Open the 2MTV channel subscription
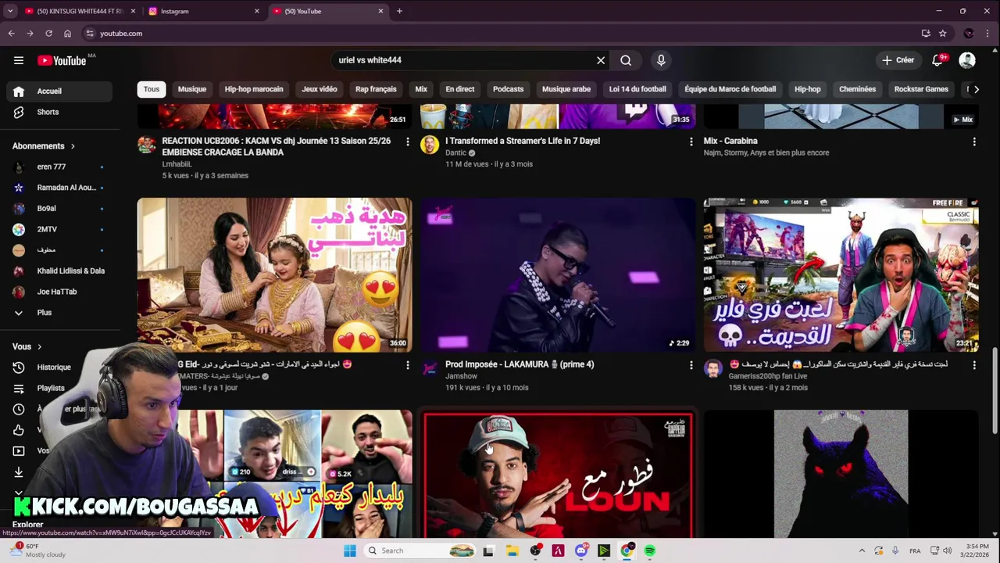This screenshot has width=1000, height=563. (59, 229)
